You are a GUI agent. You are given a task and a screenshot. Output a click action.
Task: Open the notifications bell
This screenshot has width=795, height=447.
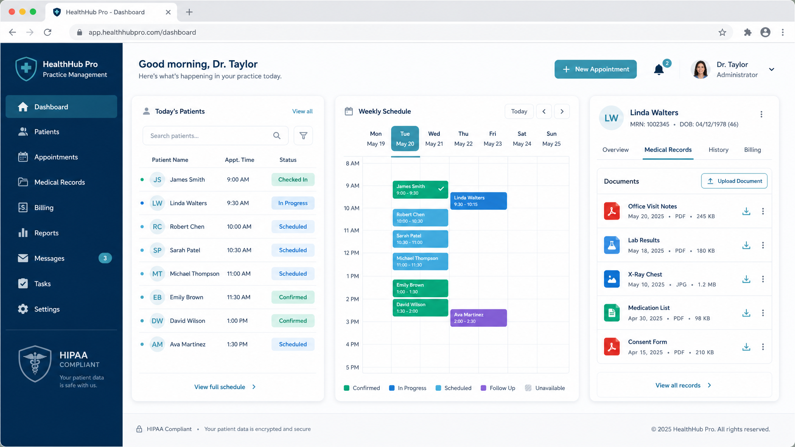659,69
